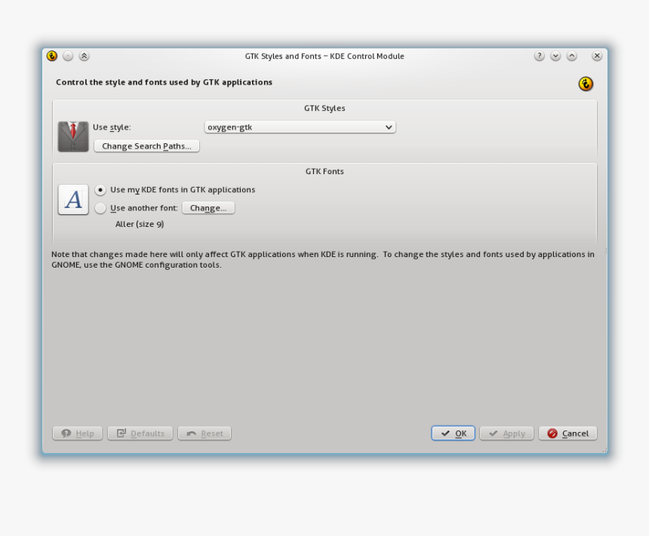Screen dimensions: 649x536
Task: Click the shade window double-arrow button
Action: click(84, 56)
